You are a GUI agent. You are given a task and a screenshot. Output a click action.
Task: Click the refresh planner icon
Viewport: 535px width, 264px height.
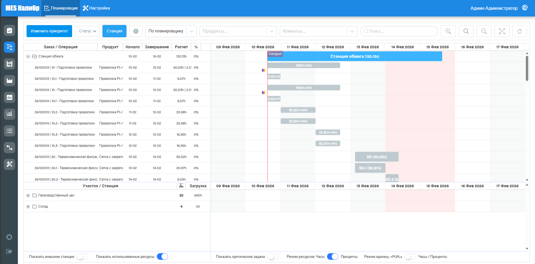coord(519,31)
